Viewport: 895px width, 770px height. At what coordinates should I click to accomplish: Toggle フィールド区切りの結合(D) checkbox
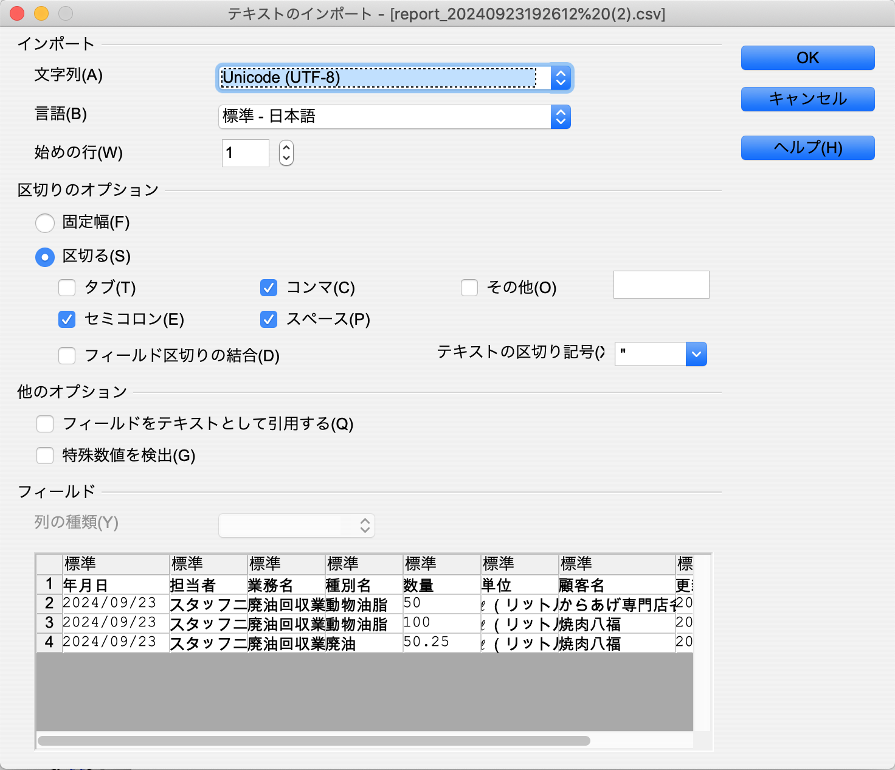[67, 356]
